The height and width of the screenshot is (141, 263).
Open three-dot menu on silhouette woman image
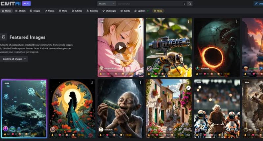click(x=92, y=82)
